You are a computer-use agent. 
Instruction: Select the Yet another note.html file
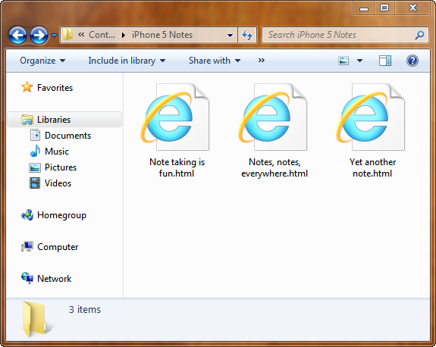coord(372,130)
